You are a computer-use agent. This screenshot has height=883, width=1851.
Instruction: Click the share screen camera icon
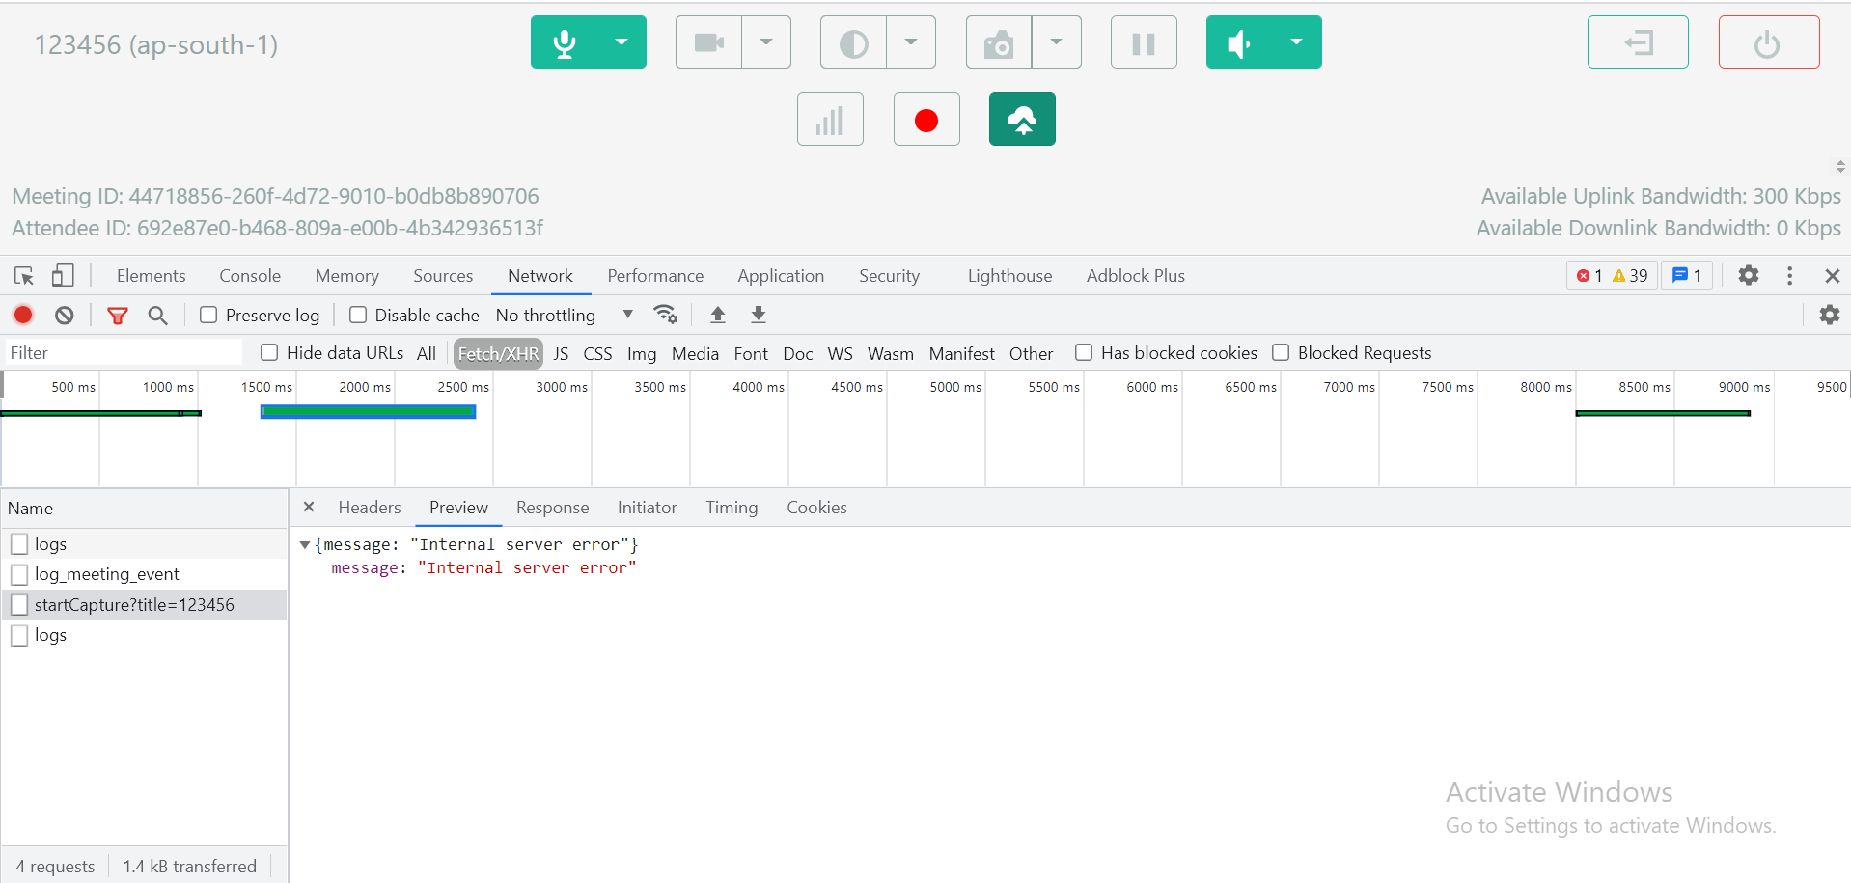coord(999,42)
